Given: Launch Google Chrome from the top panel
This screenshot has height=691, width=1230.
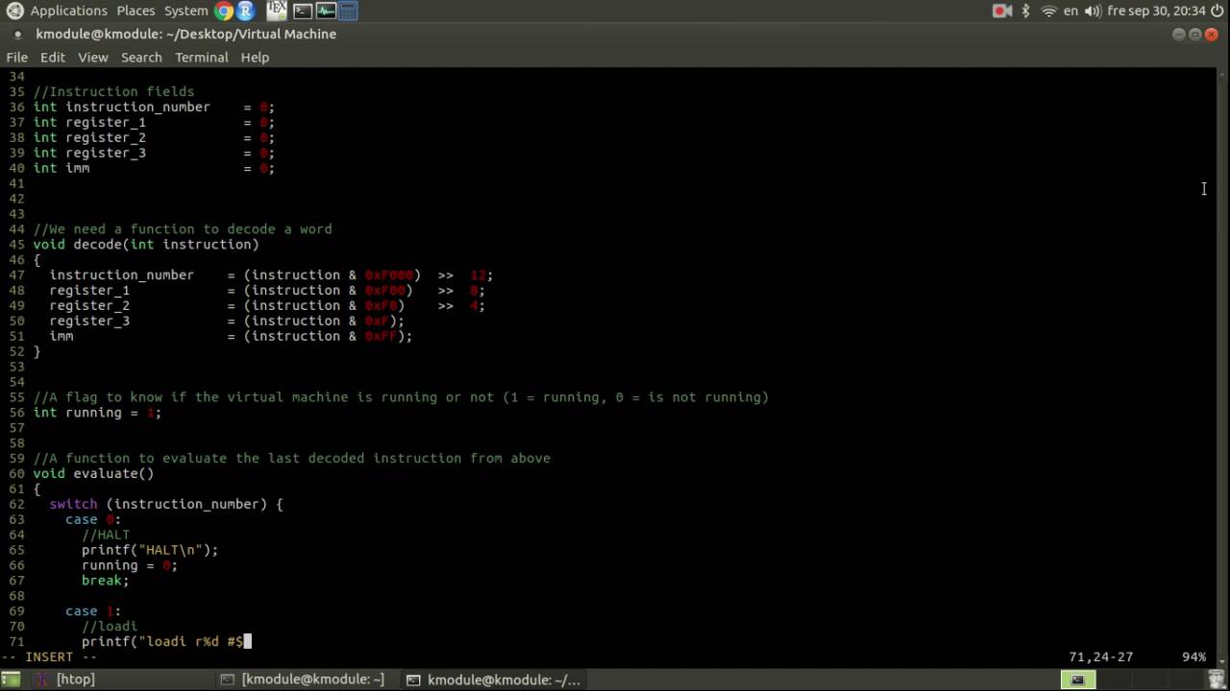Looking at the screenshot, I should pos(224,11).
